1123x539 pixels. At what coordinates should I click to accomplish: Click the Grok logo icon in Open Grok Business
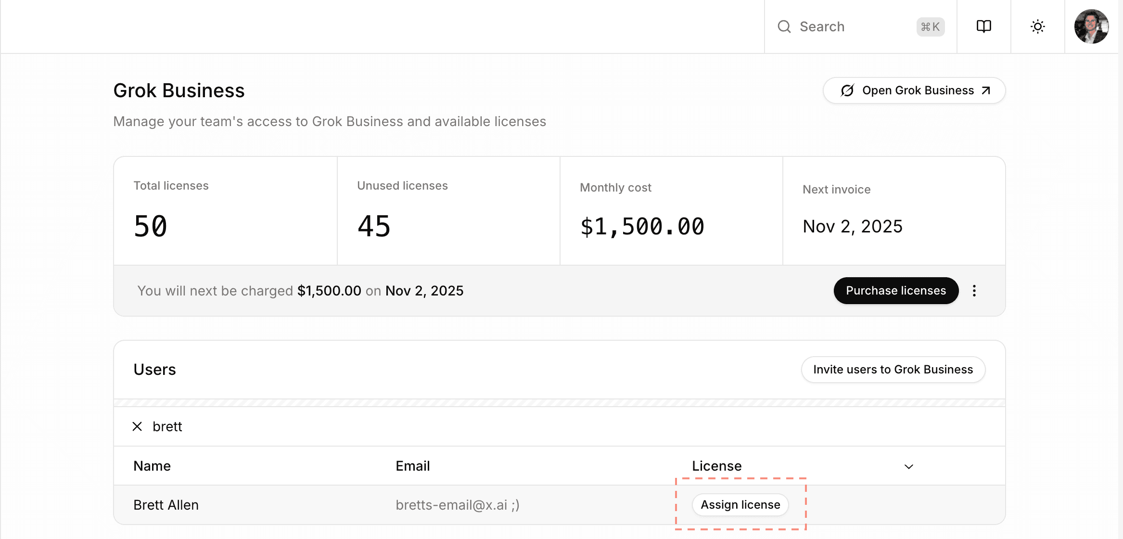tap(847, 90)
